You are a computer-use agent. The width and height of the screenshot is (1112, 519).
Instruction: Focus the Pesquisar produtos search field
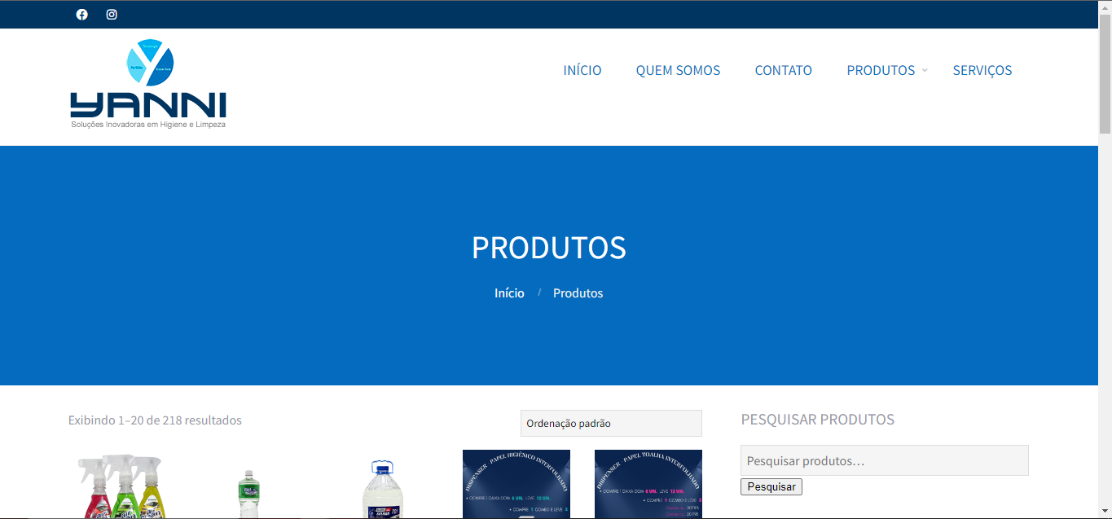pos(884,460)
